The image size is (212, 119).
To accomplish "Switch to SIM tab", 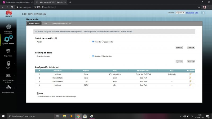I will click(x=46, y=24).
